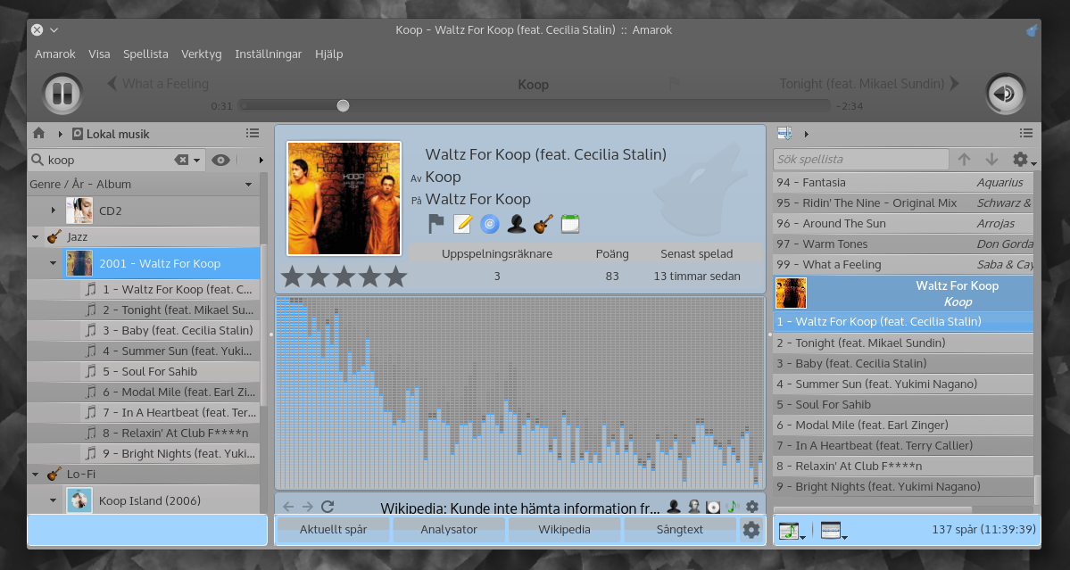The width and height of the screenshot is (1070, 570).
Task: Collapse the Jazz genre group
Action: point(36,237)
